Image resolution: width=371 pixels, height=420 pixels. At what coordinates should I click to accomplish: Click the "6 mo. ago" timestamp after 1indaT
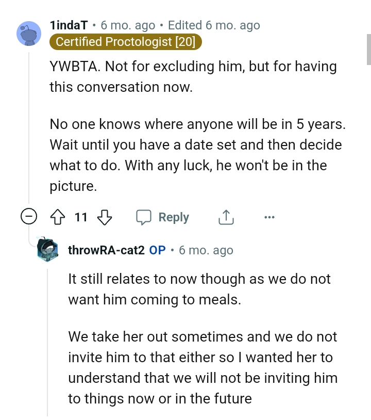pyautogui.click(x=128, y=25)
